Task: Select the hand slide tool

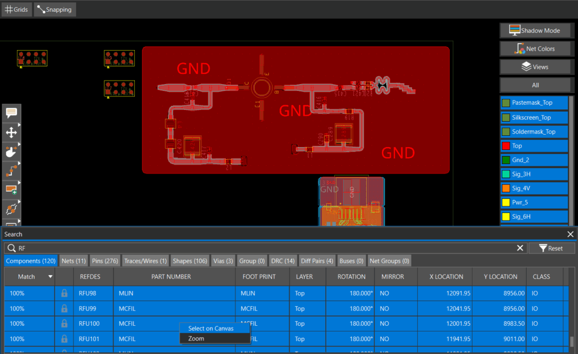Action: (x=11, y=152)
